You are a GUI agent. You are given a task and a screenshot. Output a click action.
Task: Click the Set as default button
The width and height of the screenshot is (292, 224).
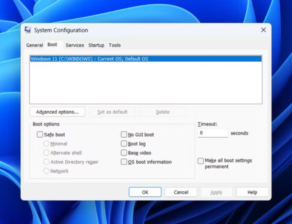tap(113, 112)
